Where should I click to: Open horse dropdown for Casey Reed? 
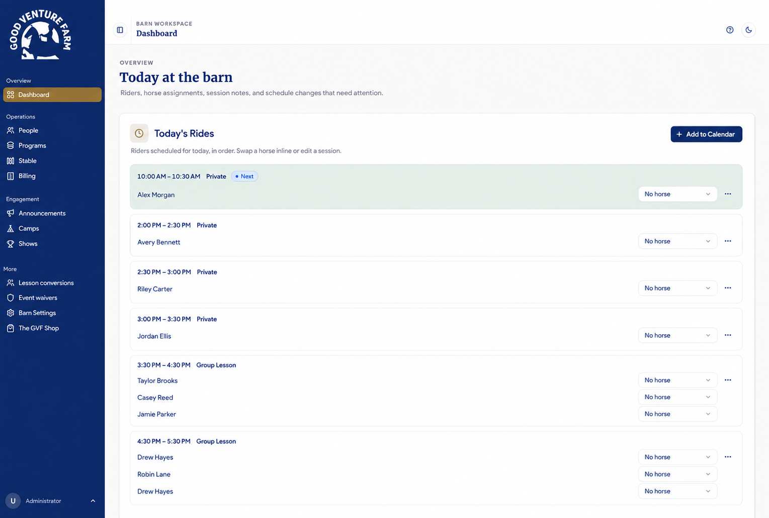point(677,397)
